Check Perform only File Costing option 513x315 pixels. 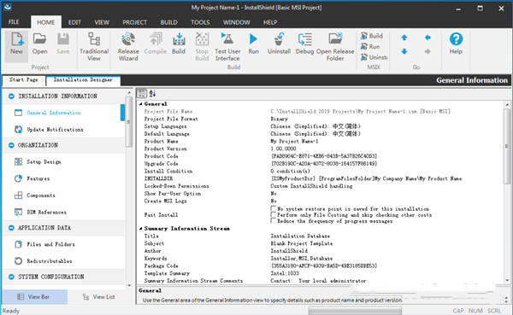274,214
